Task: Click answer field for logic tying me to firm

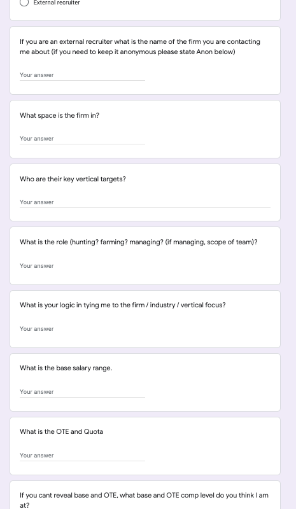Action: pyautogui.click(x=145, y=329)
